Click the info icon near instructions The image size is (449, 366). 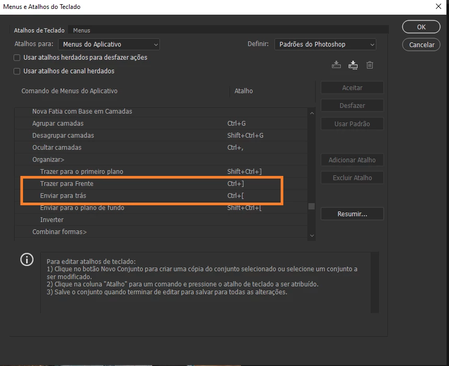point(27,260)
